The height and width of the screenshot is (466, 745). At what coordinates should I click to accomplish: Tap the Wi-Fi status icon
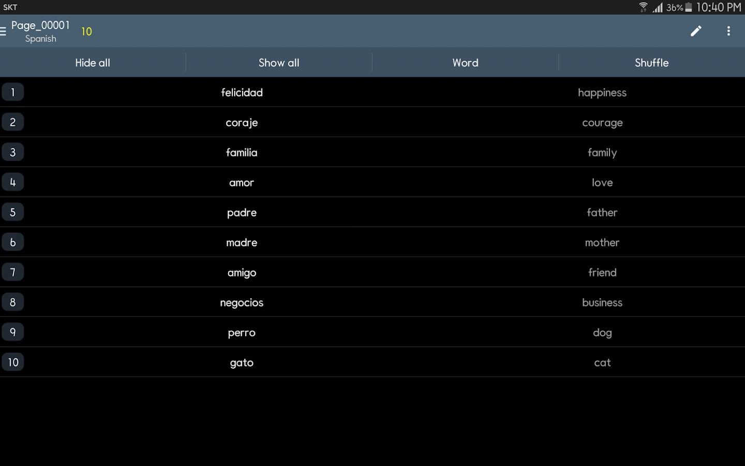click(x=643, y=7)
